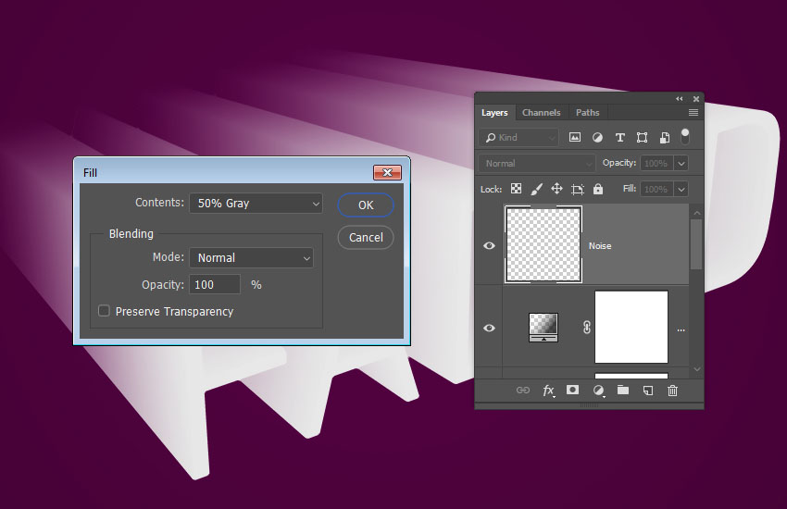Expand the blending Mode dropdown in Fill

(x=251, y=258)
